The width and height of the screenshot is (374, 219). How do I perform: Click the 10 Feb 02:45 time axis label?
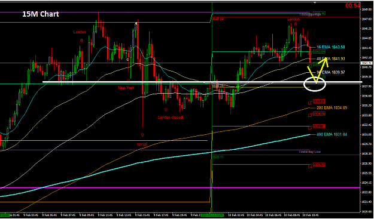point(237,215)
